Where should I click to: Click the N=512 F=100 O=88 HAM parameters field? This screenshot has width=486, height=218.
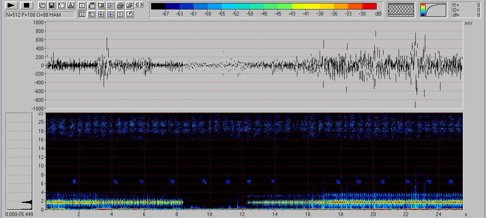tap(40, 15)
